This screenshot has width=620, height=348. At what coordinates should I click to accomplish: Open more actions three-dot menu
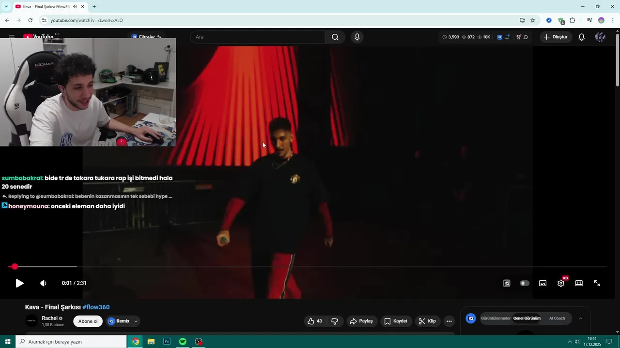pyautogui.click(x=449, y=321)
